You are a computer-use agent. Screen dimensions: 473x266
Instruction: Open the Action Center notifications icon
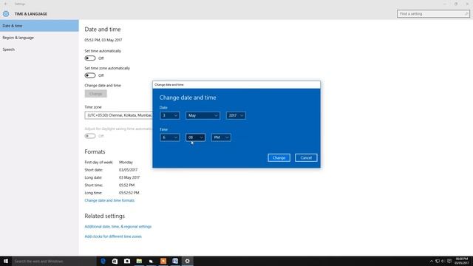[x=449, y=261]
